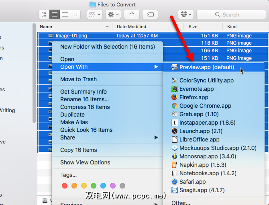
Task: Apply the red color tag
Action: click(64, 186)
